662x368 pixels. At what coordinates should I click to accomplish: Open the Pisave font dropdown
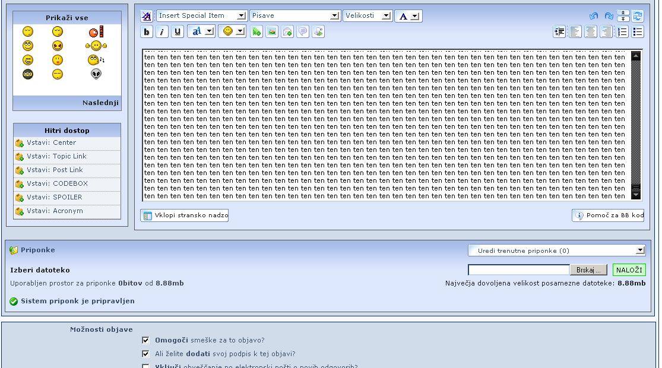(x=294, y=15)
